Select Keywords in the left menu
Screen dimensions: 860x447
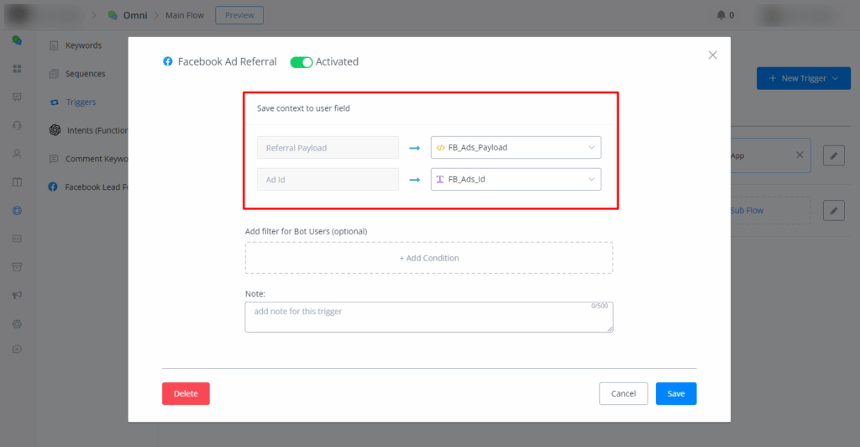[82, 45]
